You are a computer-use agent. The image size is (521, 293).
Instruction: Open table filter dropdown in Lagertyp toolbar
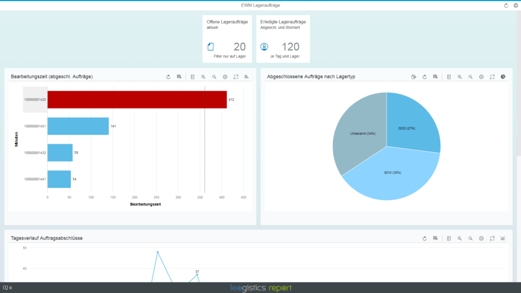(436, 77)
